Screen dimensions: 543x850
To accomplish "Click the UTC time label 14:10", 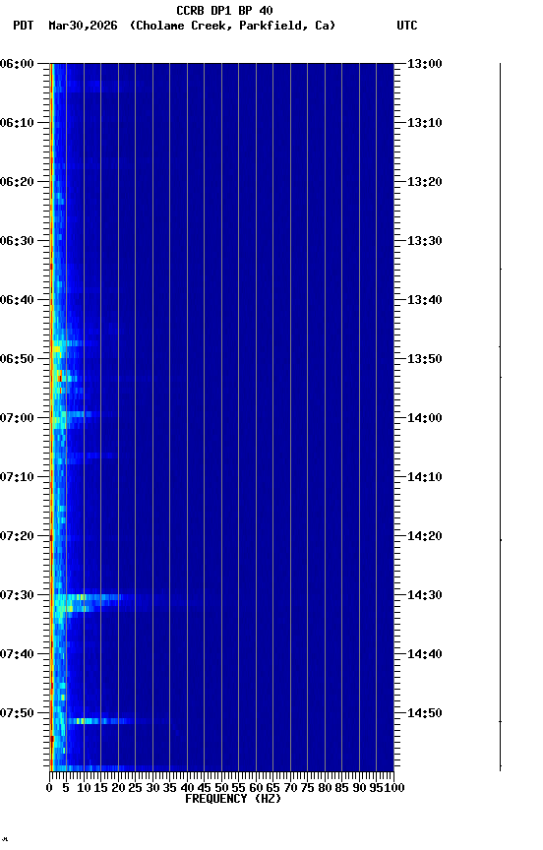I will point(424,477).
